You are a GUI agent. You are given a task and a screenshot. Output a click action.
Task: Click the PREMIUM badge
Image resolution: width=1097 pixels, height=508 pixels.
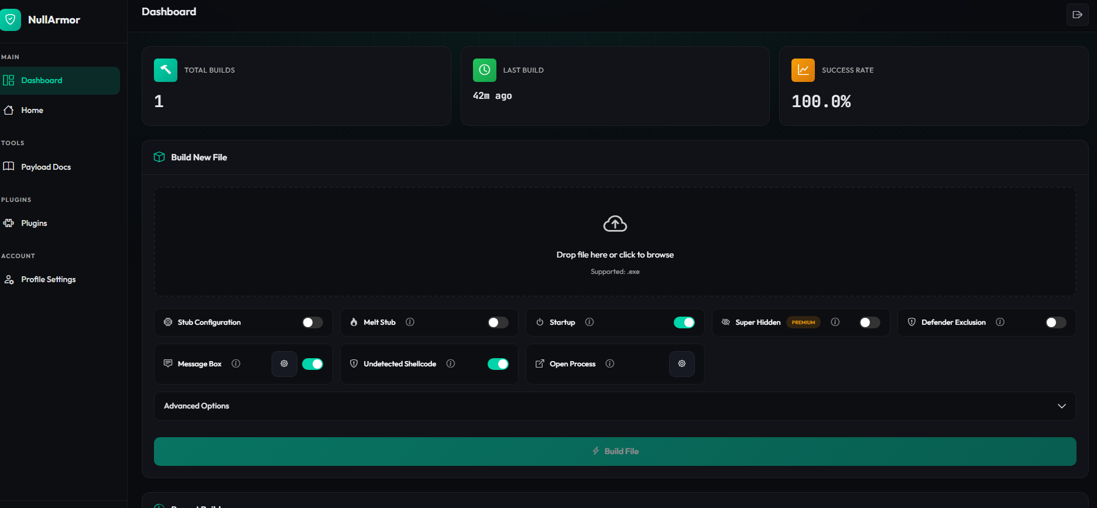pos(803,322)
